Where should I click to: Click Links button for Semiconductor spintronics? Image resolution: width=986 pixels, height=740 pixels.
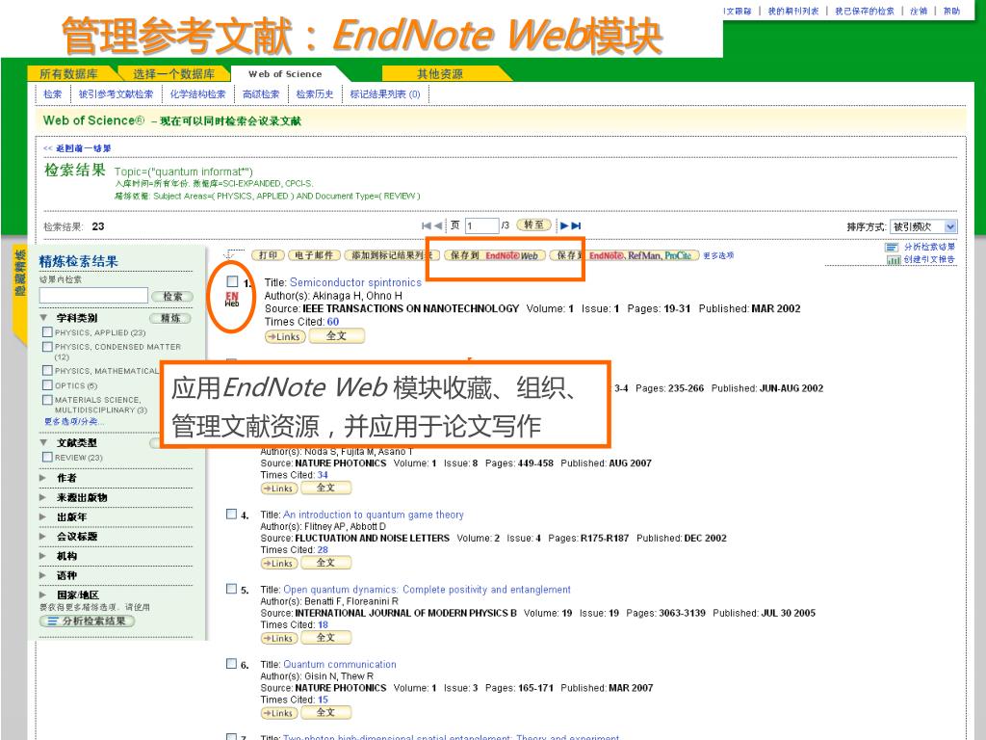285,336
